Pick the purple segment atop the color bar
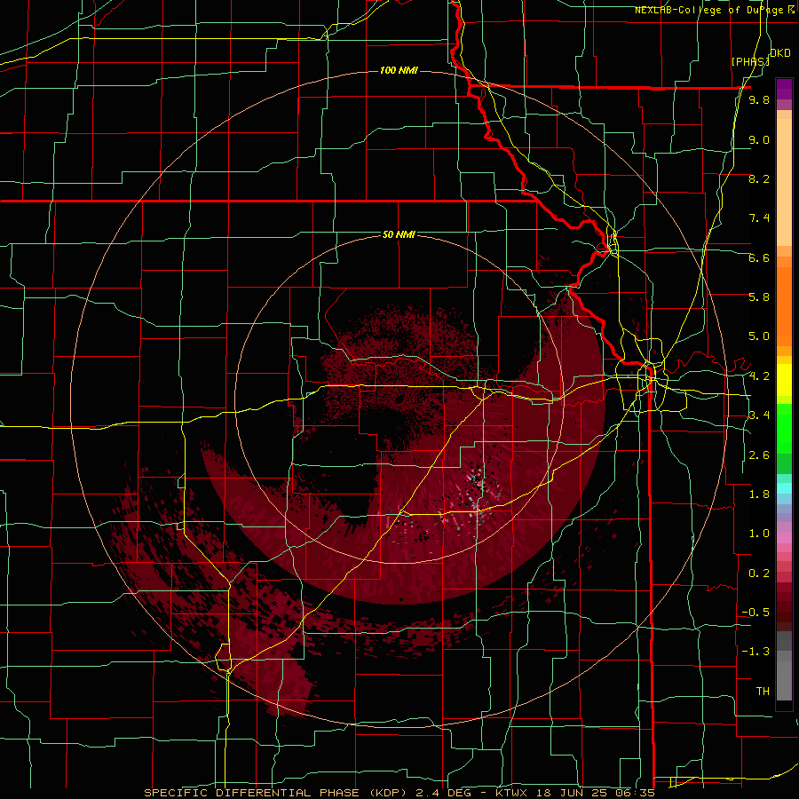This screenshot has height=799, width=799. [784, 89]
